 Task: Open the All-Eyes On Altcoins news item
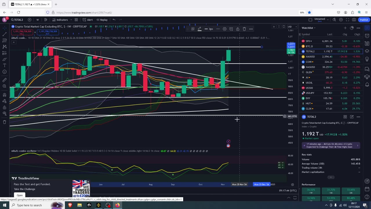click(331, 145)
